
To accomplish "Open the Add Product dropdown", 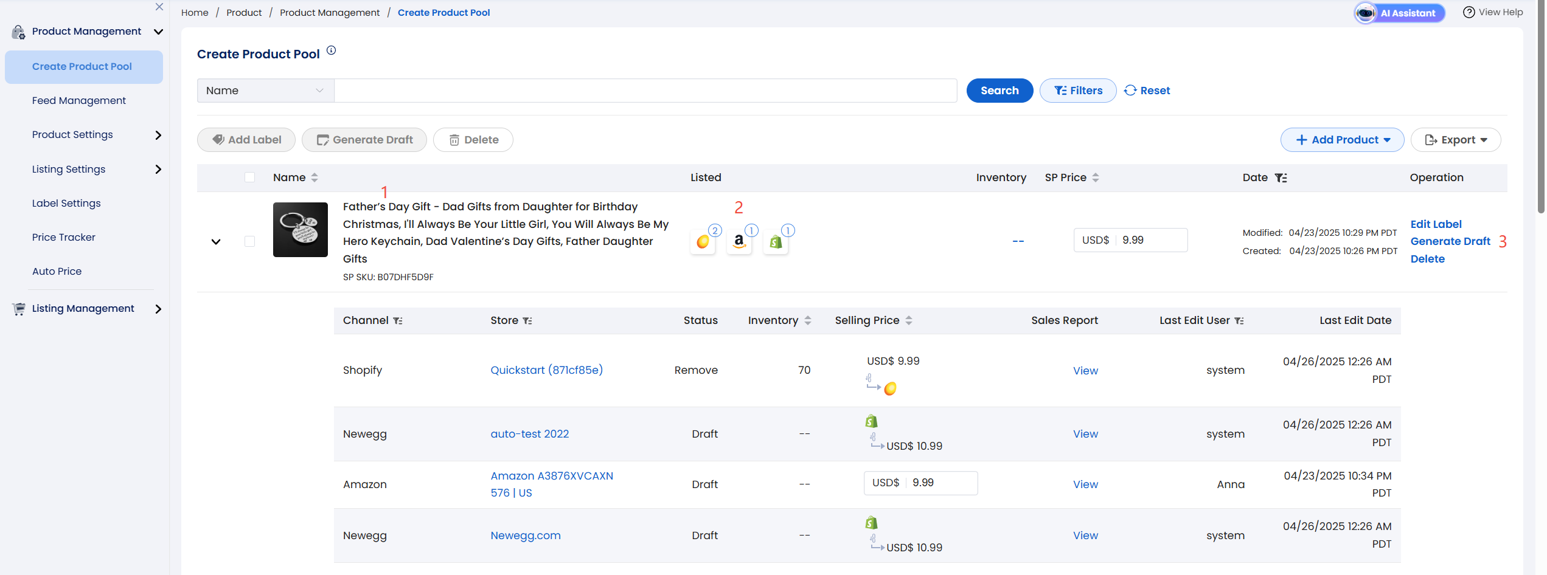I will click(x=1342, y=140).
